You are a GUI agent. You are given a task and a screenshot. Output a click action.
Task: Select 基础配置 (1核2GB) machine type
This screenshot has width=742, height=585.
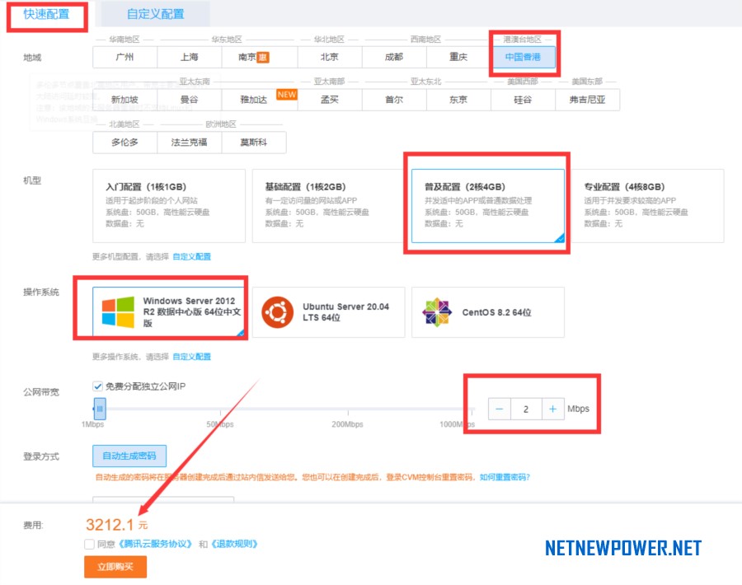(x=328, y=206)
